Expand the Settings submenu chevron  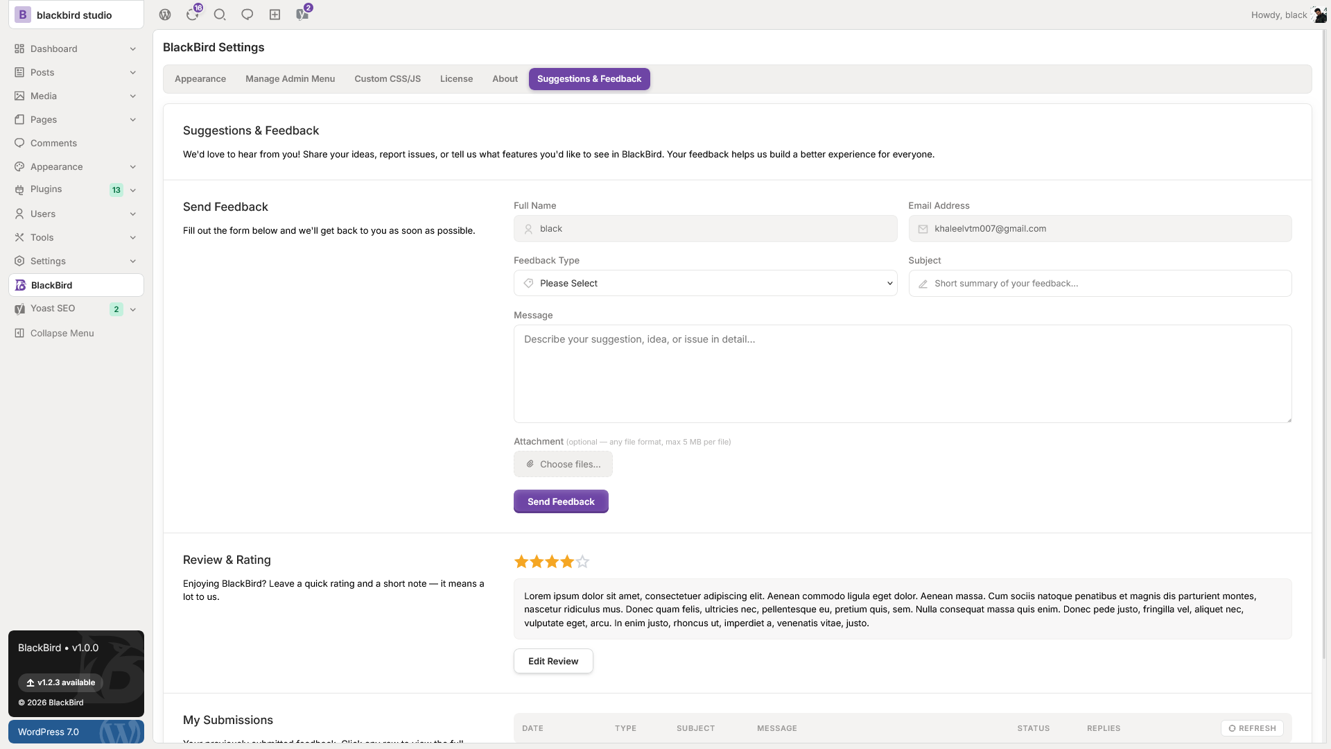point(133,261)
